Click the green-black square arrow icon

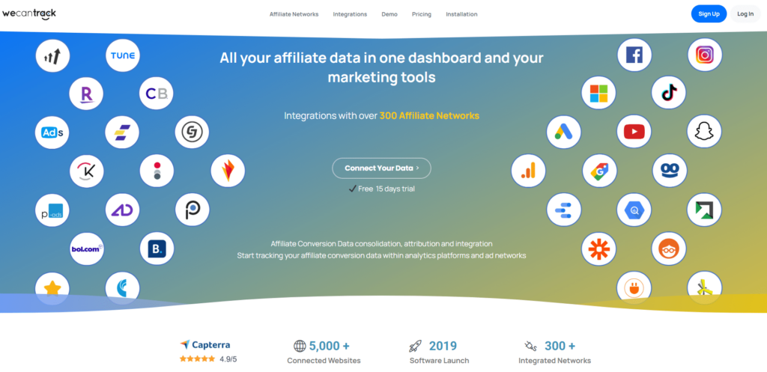tap(705, 210)
